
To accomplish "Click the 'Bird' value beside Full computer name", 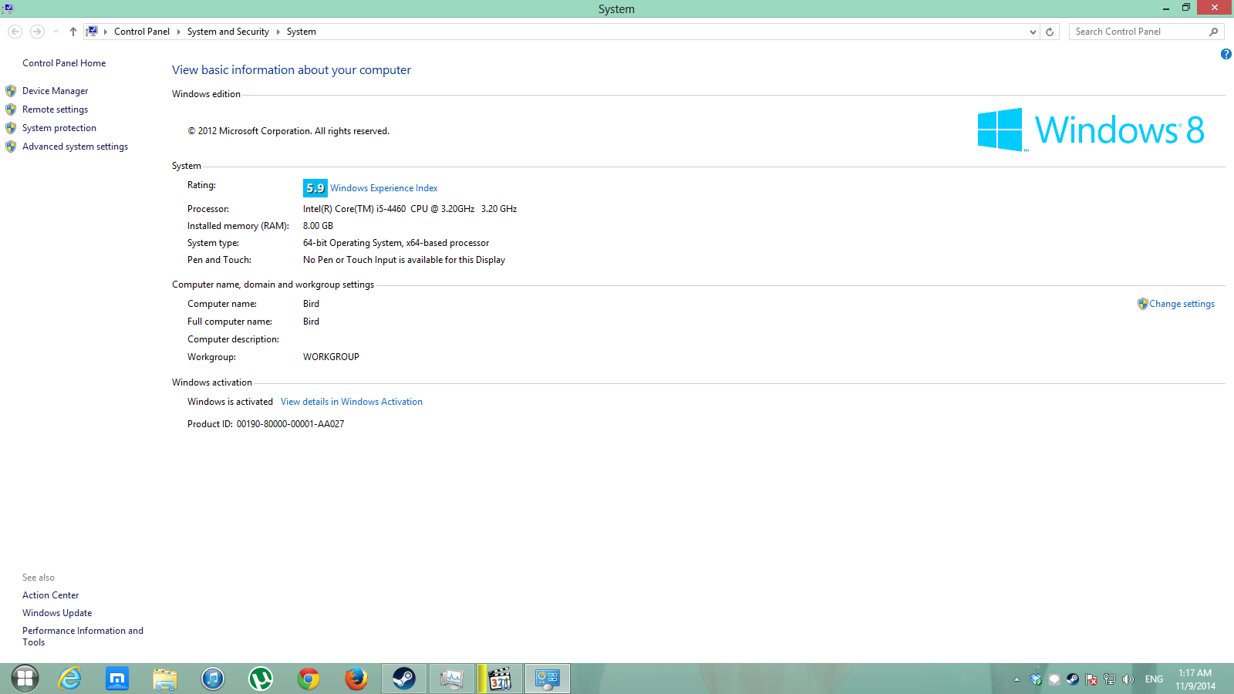I will coord(311,322).
